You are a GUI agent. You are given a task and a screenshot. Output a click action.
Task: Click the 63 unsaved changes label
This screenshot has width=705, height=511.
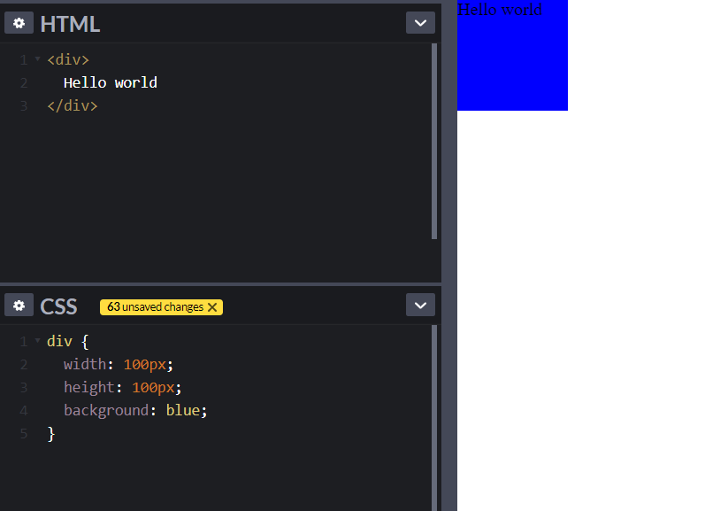click(x=155, y=307)
